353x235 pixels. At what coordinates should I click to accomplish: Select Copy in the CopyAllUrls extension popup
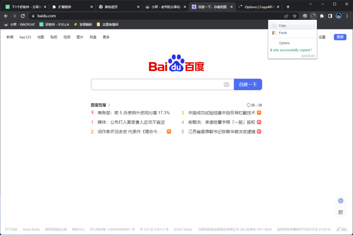coord(283,25)
